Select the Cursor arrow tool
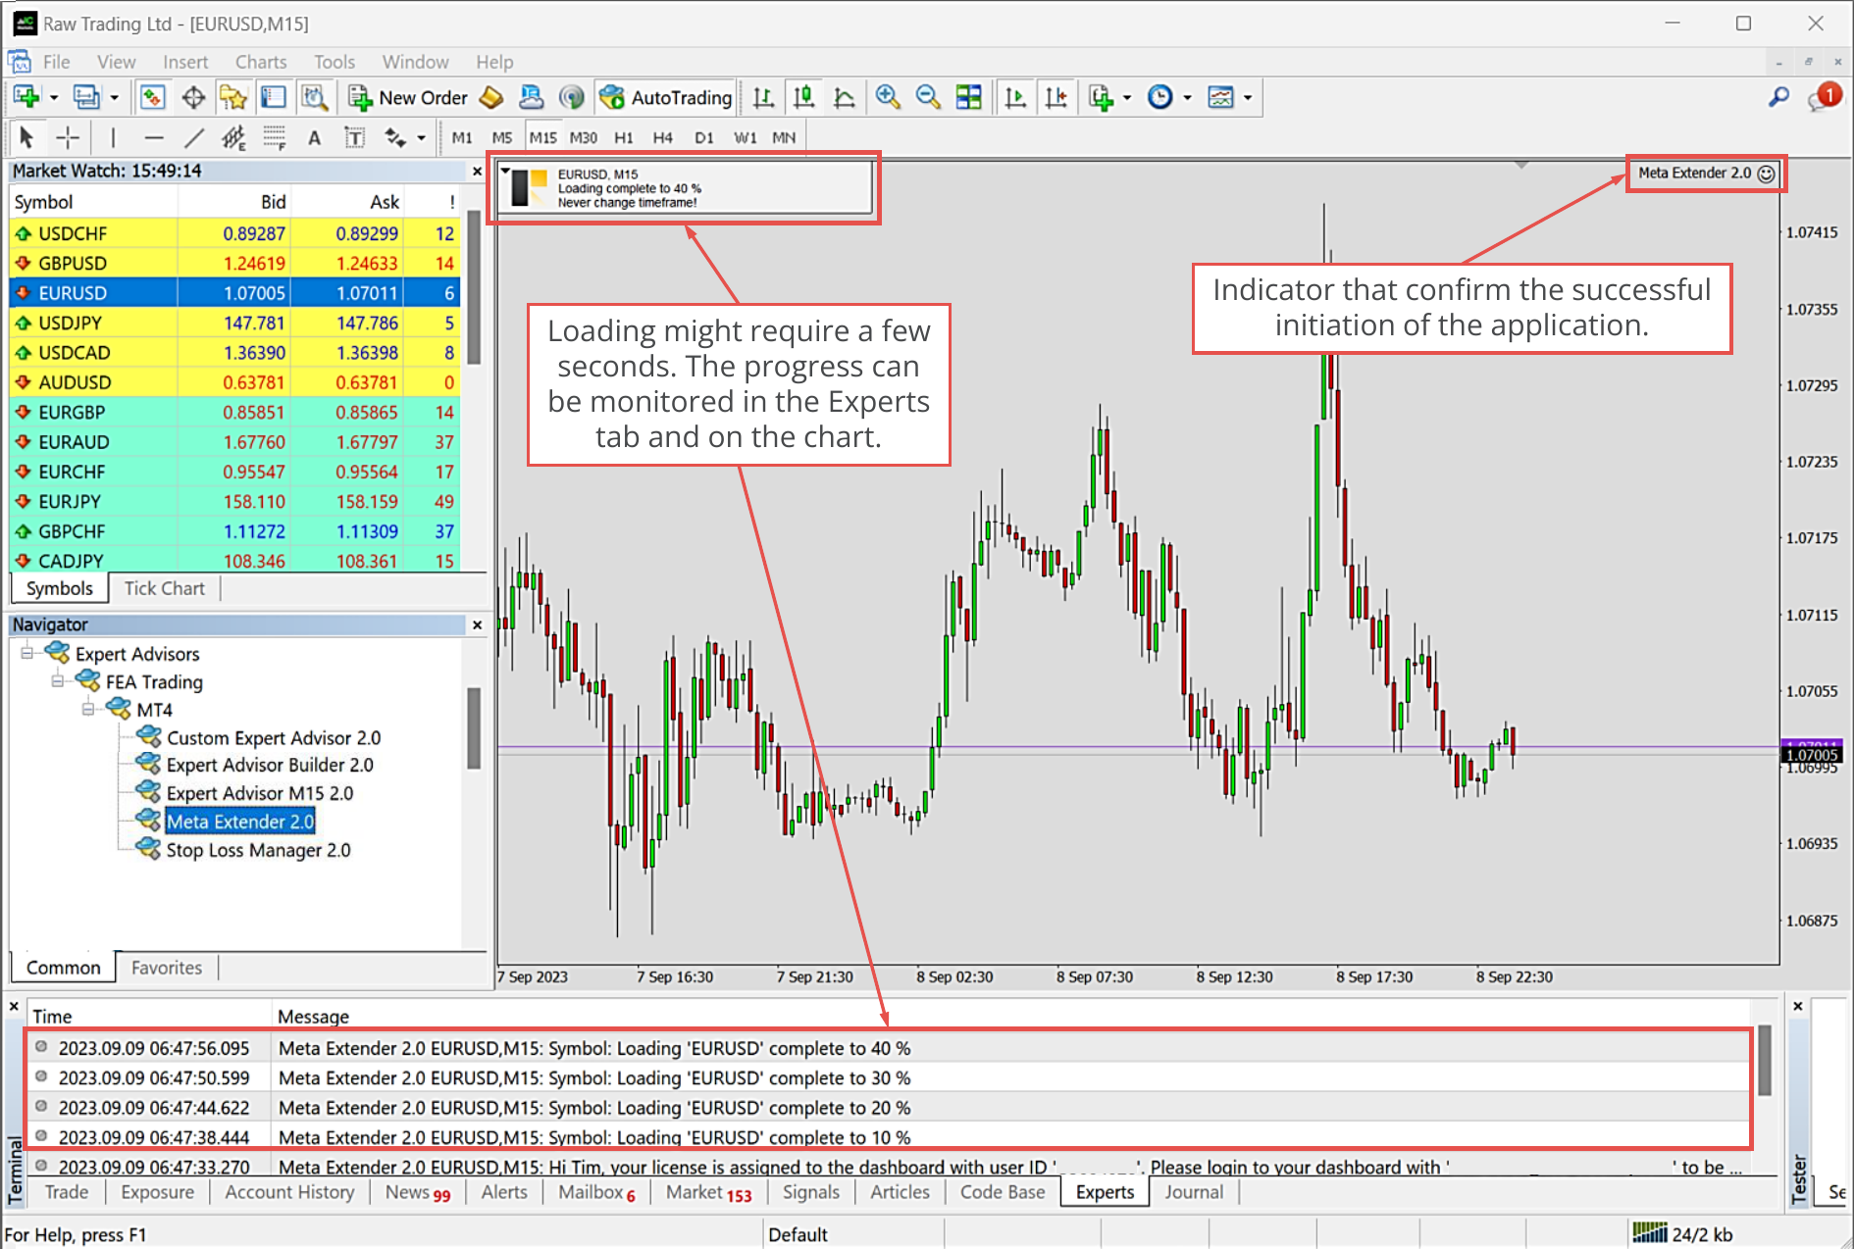The image size is (1854, 1249). pos(26,137)
